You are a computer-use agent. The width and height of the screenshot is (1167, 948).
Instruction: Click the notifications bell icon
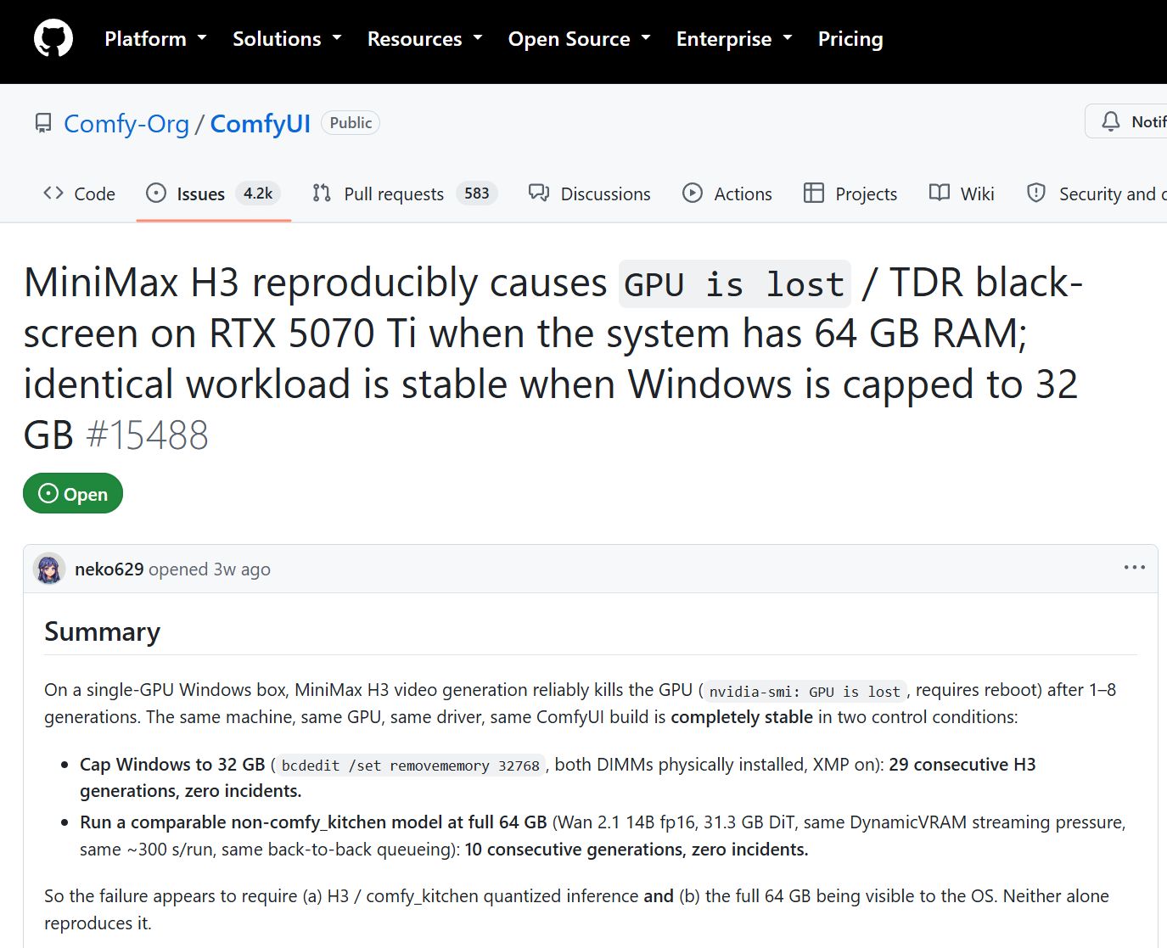pos(1111,122)
